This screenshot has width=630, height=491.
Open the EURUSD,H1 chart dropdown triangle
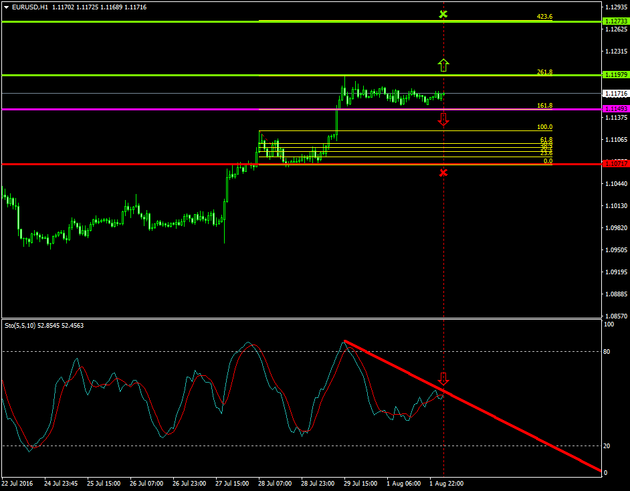pos(7,7)
